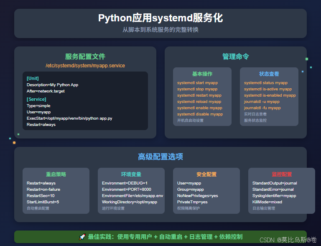
Task: Click the '重启策略' card title
Action: (x=56, y=174)
